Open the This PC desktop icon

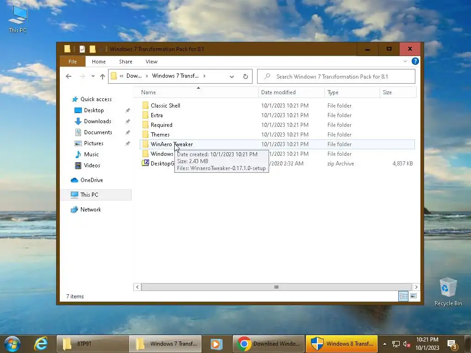tap(18, 18)
